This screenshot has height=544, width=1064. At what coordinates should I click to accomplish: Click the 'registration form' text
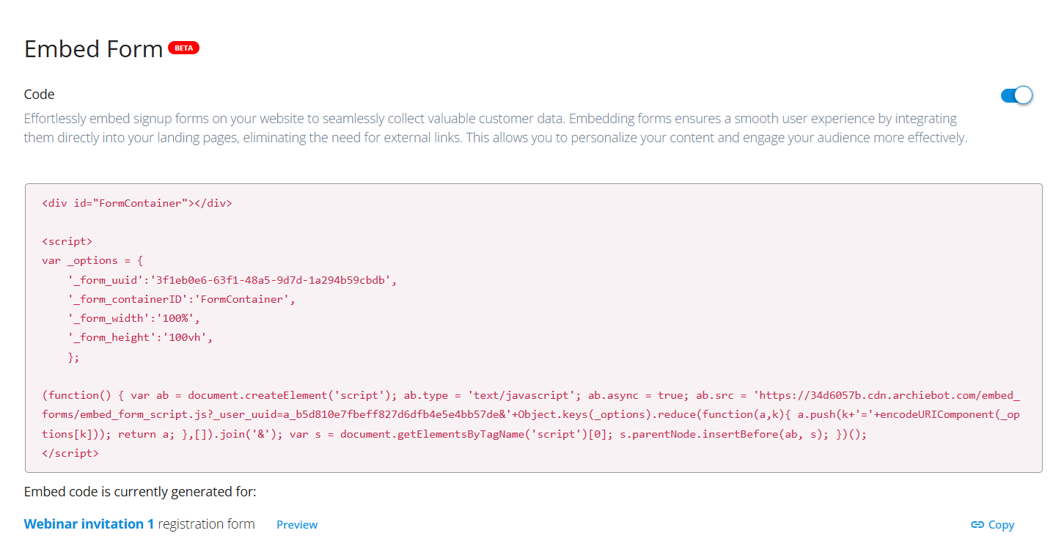pos(206,524)
